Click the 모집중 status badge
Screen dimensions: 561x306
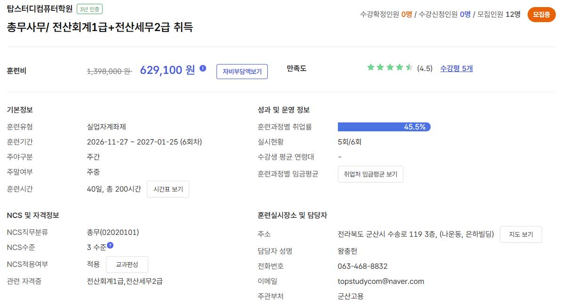point(541,15)
